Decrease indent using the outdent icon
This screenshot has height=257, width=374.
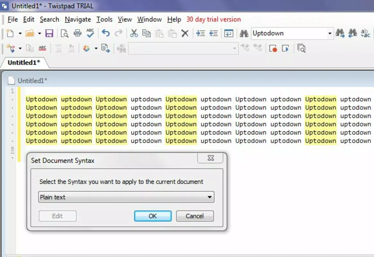tap(213, 33)
